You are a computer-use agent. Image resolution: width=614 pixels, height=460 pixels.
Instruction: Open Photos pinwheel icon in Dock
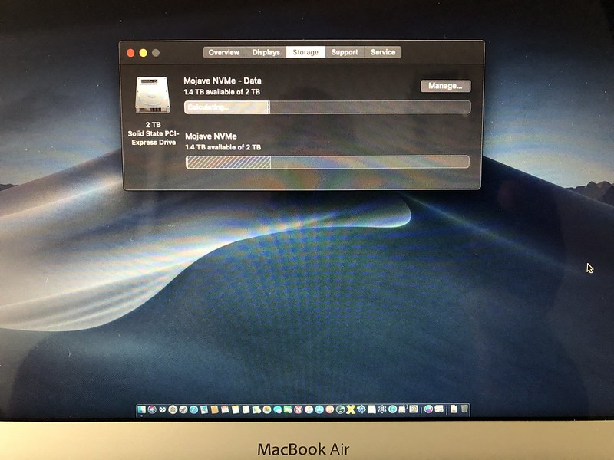(x=266, y=409)
